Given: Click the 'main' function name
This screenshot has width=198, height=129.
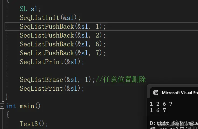Looking at the screenshot, I should 27,106.
